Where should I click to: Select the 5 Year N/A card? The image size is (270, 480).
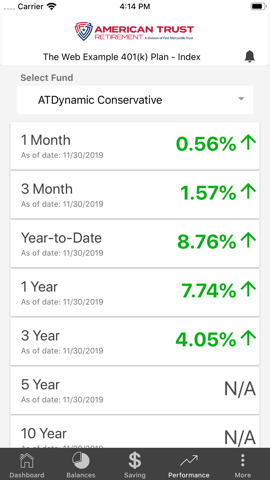[135, 390]
